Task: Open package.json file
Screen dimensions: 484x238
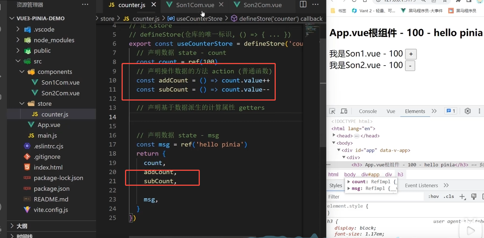Action: click(x=51, y=188)
